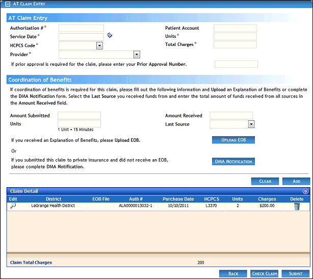The width and height of the screenshot is (313, 279).
Task: Go Back using the Back button
Action: (x=233, y=273)
